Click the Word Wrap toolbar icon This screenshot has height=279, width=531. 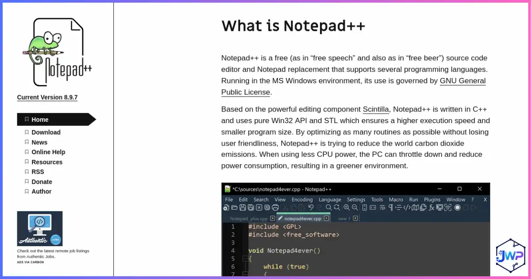pos(382,207)
